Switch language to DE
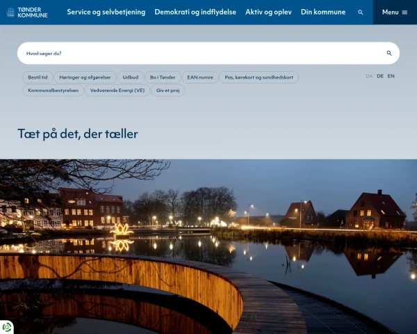Screen dimensions: 417x334 (380, 76)
